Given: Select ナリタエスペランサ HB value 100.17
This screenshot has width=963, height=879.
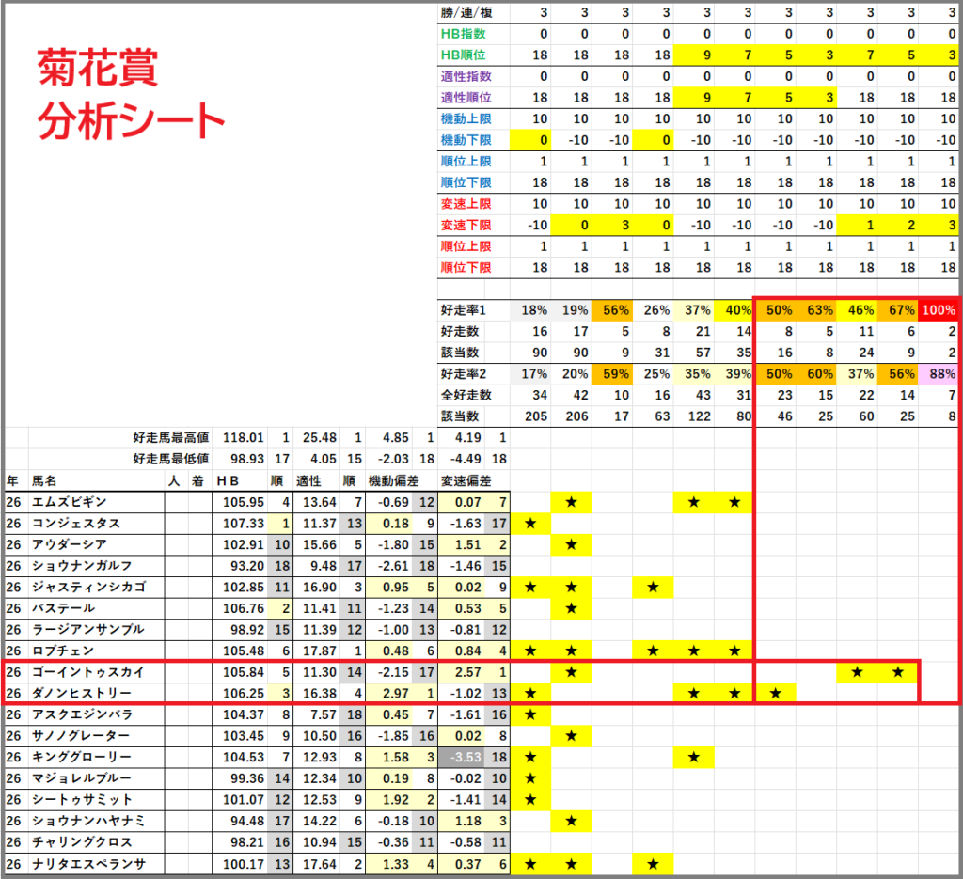Looking at the screenshot, I should coord(244,864).
